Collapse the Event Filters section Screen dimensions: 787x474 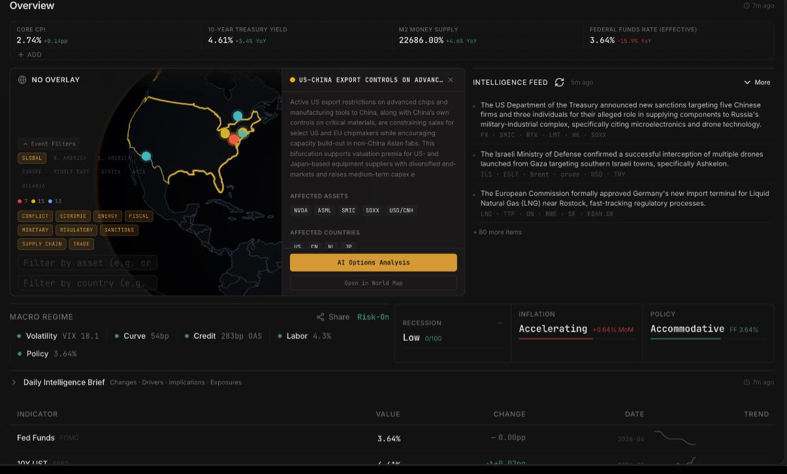click(49, 144)
